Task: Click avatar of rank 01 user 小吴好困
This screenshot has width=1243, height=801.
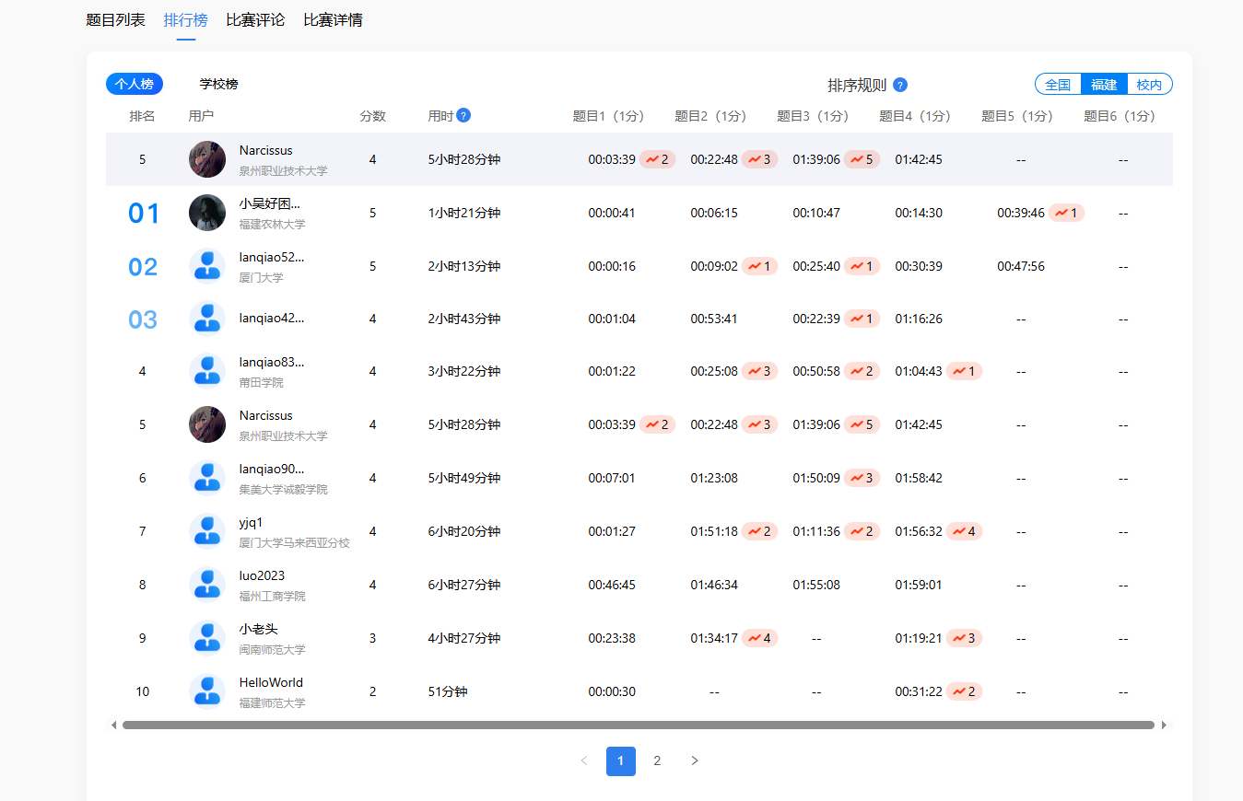Action: (x=207, y=213)
